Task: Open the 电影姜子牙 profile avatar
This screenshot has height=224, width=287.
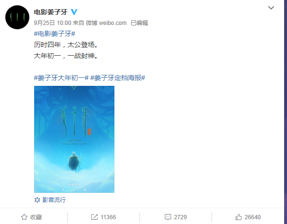Action: (17, 17)
